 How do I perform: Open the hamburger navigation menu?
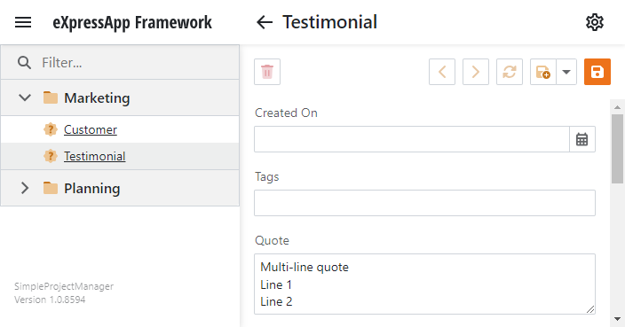23,22
